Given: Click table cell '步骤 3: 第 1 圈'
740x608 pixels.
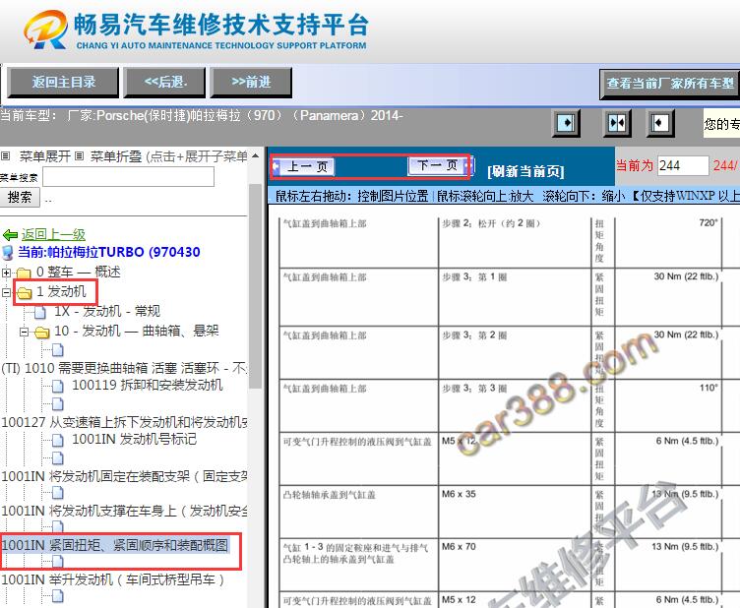Looking at the screenshot, I should point(515,297).
